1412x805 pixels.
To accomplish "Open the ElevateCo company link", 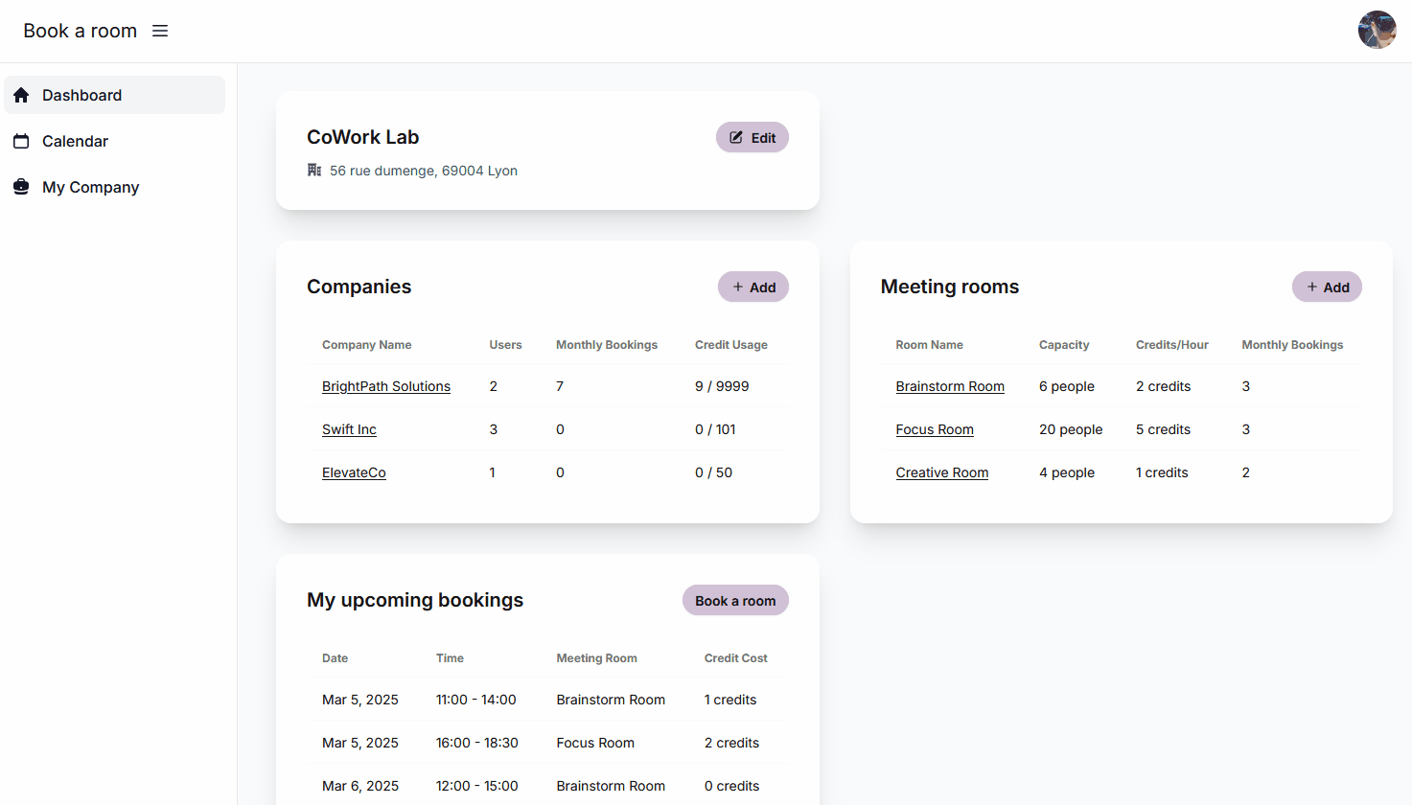I will coord(354,471).
